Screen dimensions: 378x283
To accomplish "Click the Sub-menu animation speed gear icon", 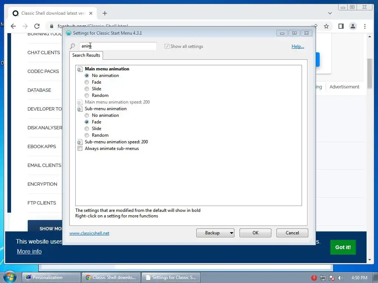I will tap(80, 142).
